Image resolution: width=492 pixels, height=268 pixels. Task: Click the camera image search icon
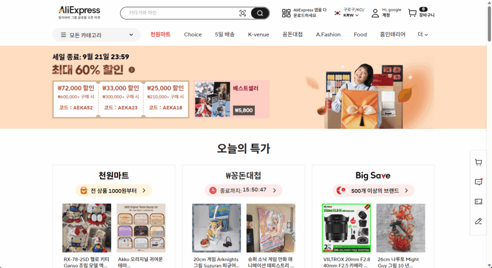coord(243,13)
